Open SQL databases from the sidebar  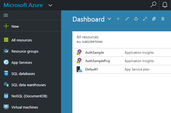[23, 74]
